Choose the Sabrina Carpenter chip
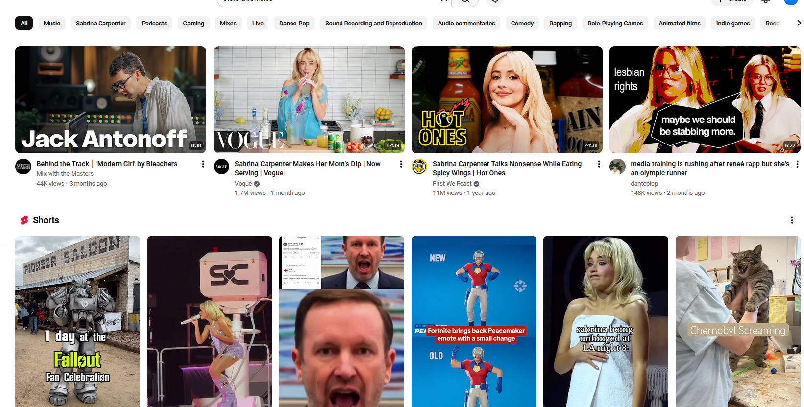The height and width of the screenshot is (407, 804). click(101, 23)
